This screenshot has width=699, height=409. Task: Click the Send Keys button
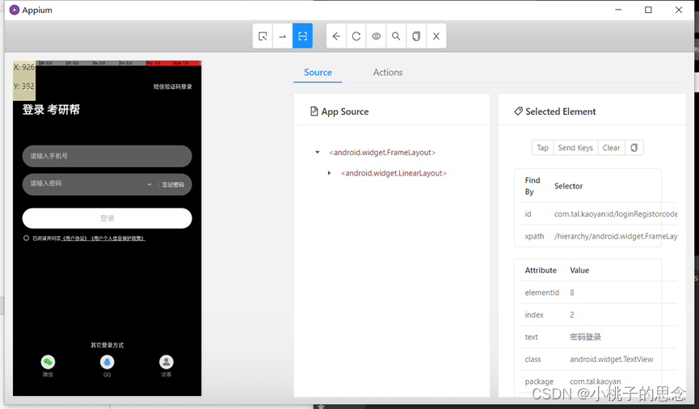point(575,148)
